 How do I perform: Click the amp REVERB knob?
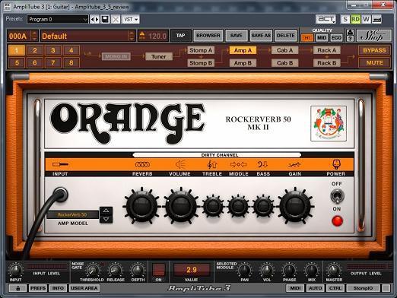(x=141, y=206)
